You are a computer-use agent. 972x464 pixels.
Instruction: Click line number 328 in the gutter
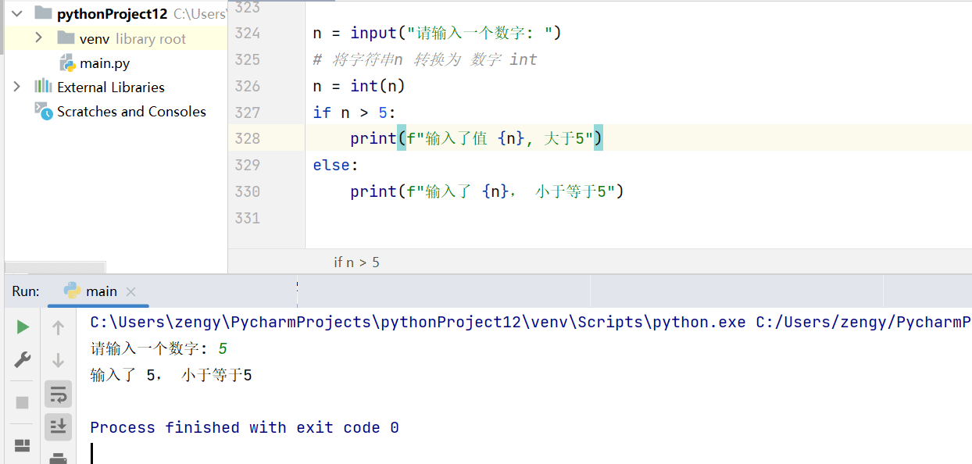pos(247,138)
